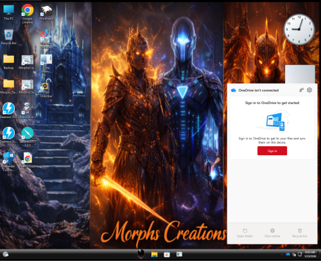Open the IObit Unlocker shortcut
The height and width of the screenshot is (261, 321).
[46, 88]
